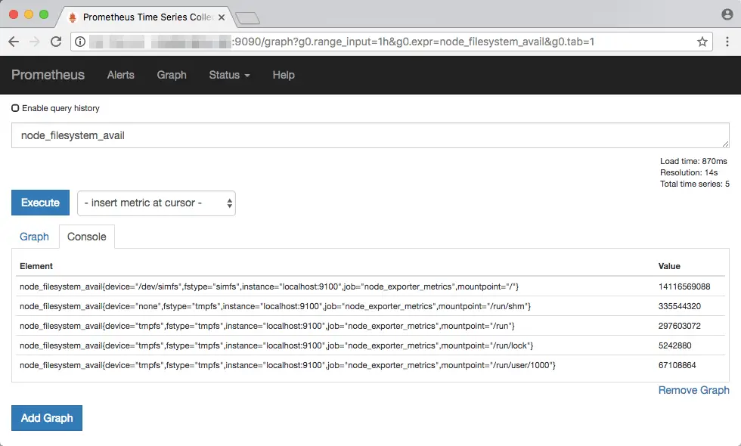
Task: Select the row with mountpoint="/run/shm"
Action: pos(370,306)
